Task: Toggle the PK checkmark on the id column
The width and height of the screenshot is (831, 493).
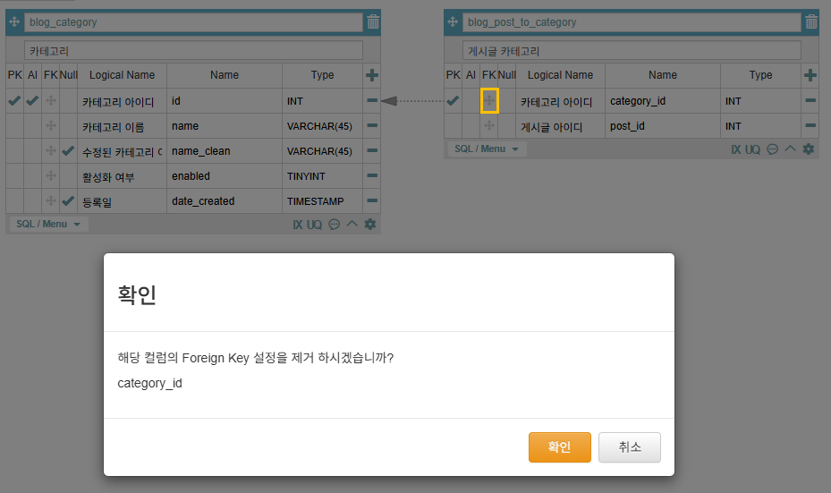Action: (14, 101)
